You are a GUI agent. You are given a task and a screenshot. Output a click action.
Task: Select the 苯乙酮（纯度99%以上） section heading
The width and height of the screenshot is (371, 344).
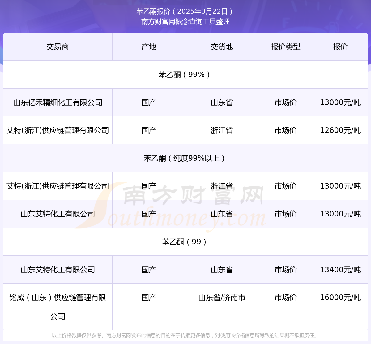click(185, 158)
